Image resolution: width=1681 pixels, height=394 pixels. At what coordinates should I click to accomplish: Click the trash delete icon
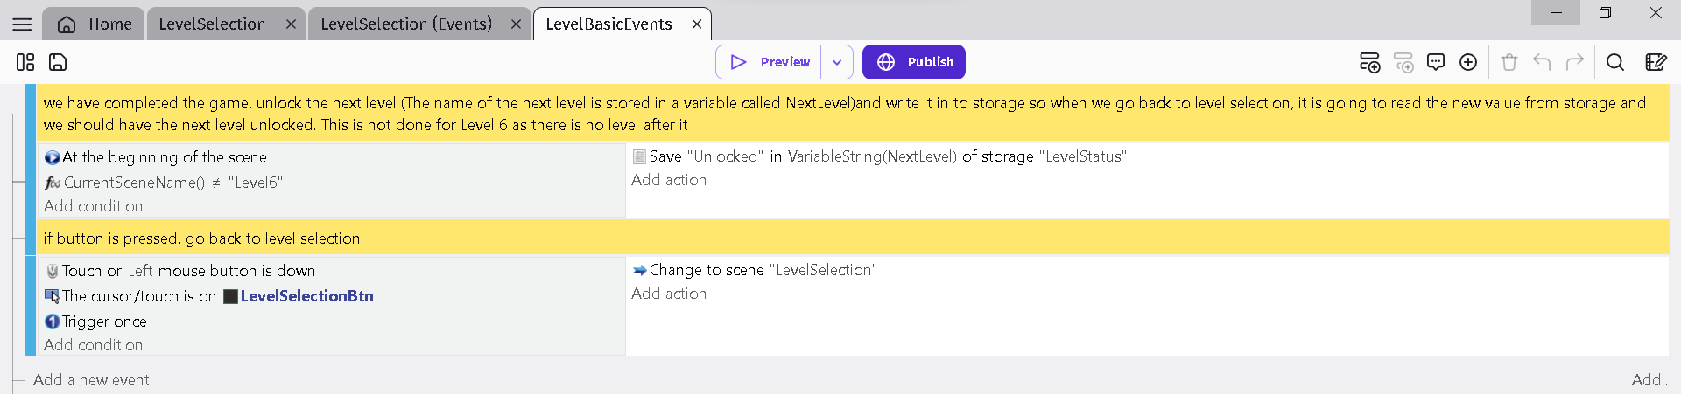pyautogui.click(x=1509, y=62)
